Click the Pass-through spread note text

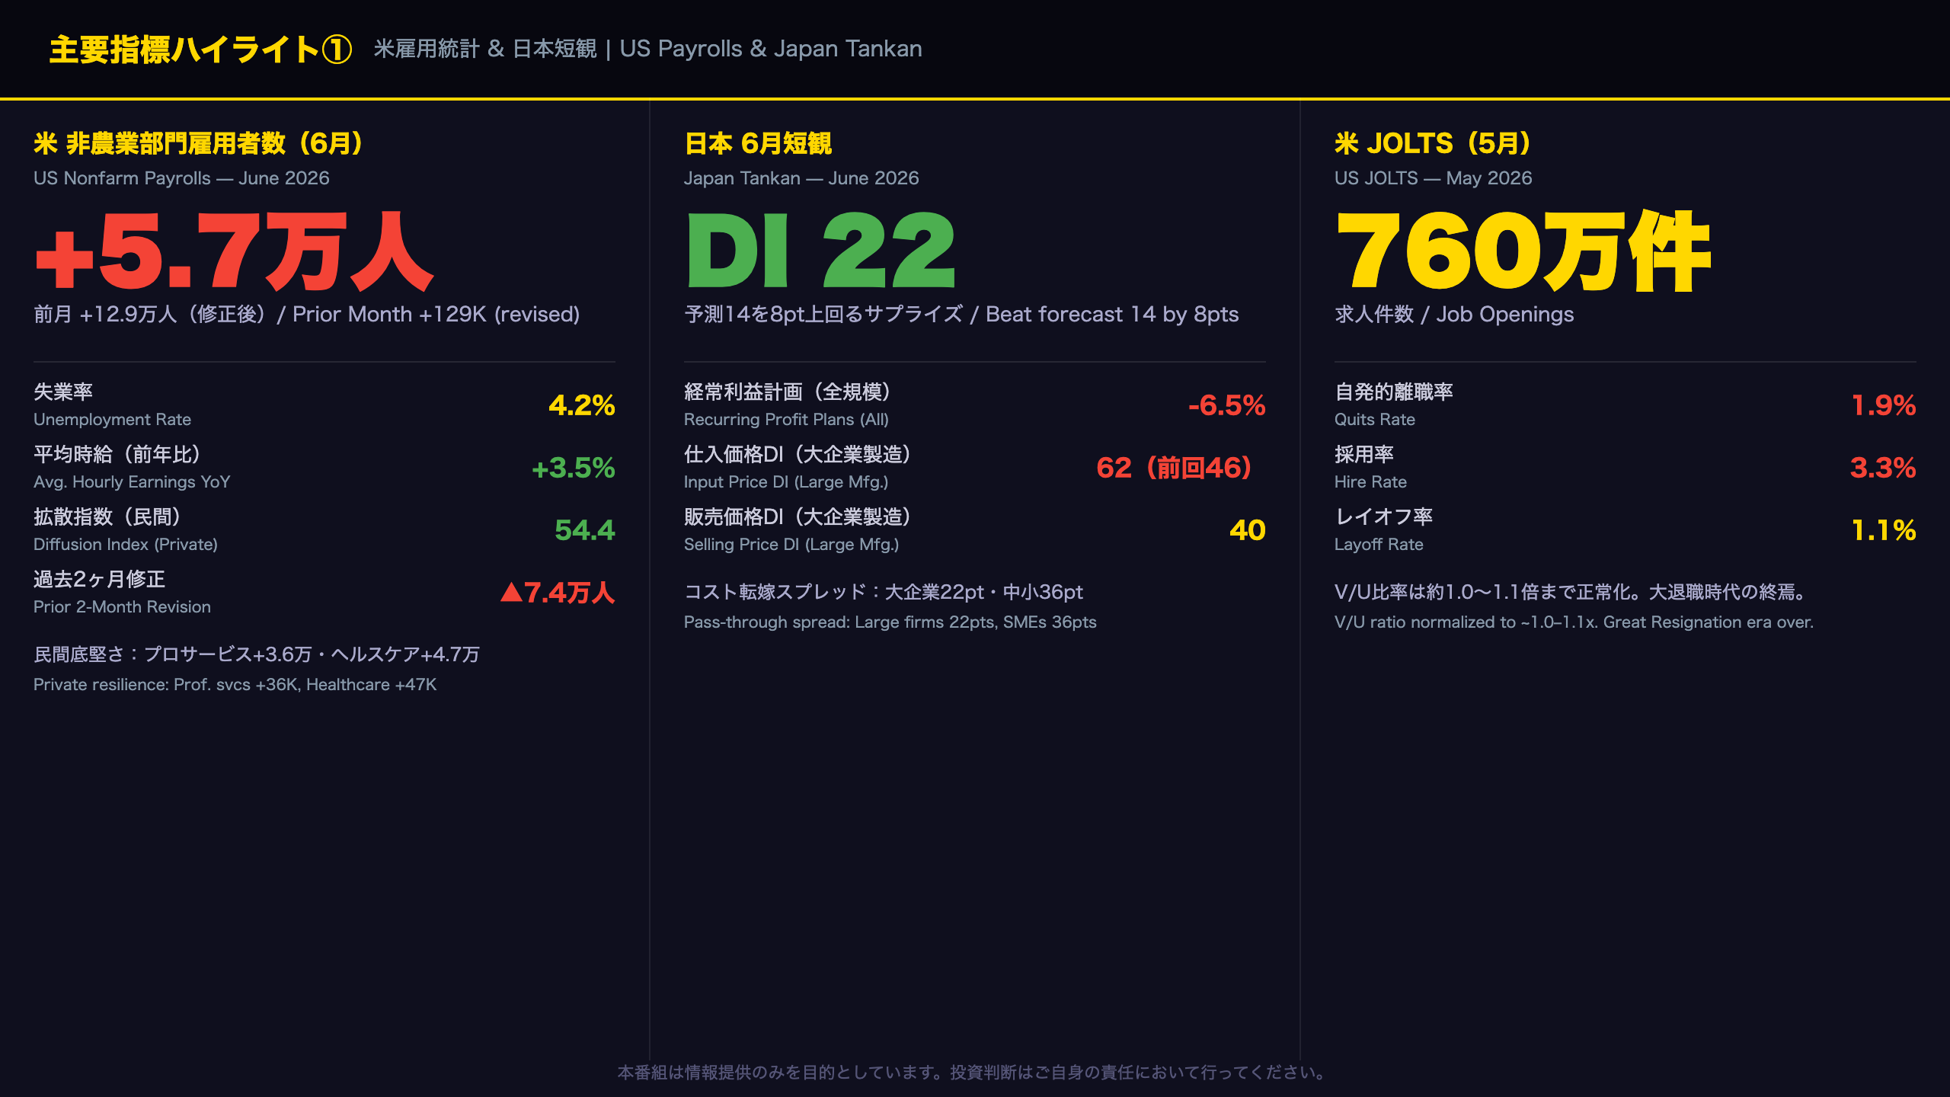[x=890, y=622]
